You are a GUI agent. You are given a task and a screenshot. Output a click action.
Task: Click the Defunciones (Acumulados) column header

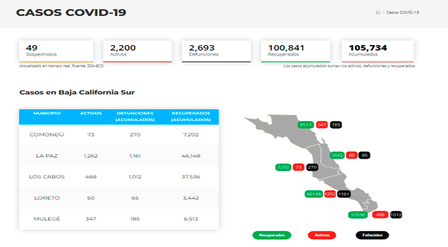[x=135, y=117]
